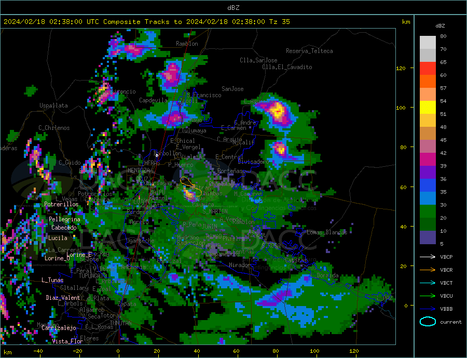The image size is (467, 358).
Task: Click the 'Lucila' map label
Action: point(58,238)
